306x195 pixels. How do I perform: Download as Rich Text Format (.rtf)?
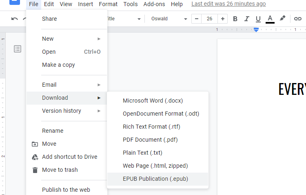(x=157, y=127)
